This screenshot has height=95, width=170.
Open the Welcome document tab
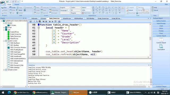point(34,18)
